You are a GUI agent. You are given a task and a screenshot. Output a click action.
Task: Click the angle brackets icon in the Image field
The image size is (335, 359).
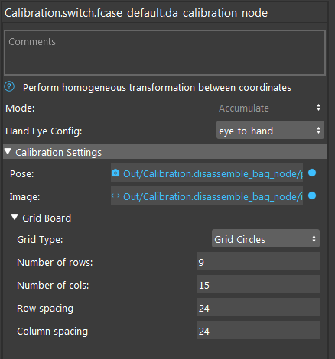coord(115,196)
